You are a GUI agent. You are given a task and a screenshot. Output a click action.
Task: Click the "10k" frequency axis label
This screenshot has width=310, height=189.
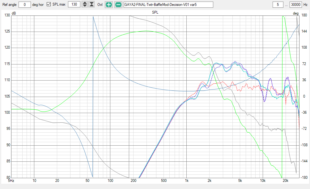[x=263, y=181]
